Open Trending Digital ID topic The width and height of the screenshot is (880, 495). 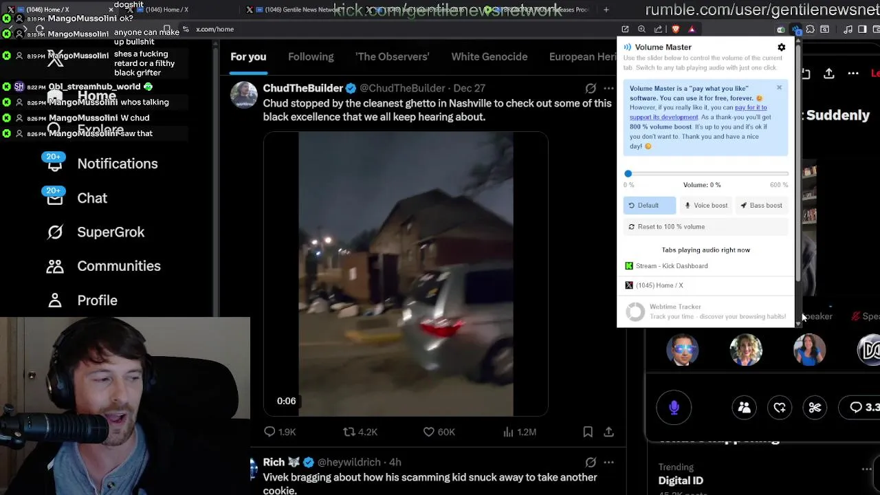[681, 481]
